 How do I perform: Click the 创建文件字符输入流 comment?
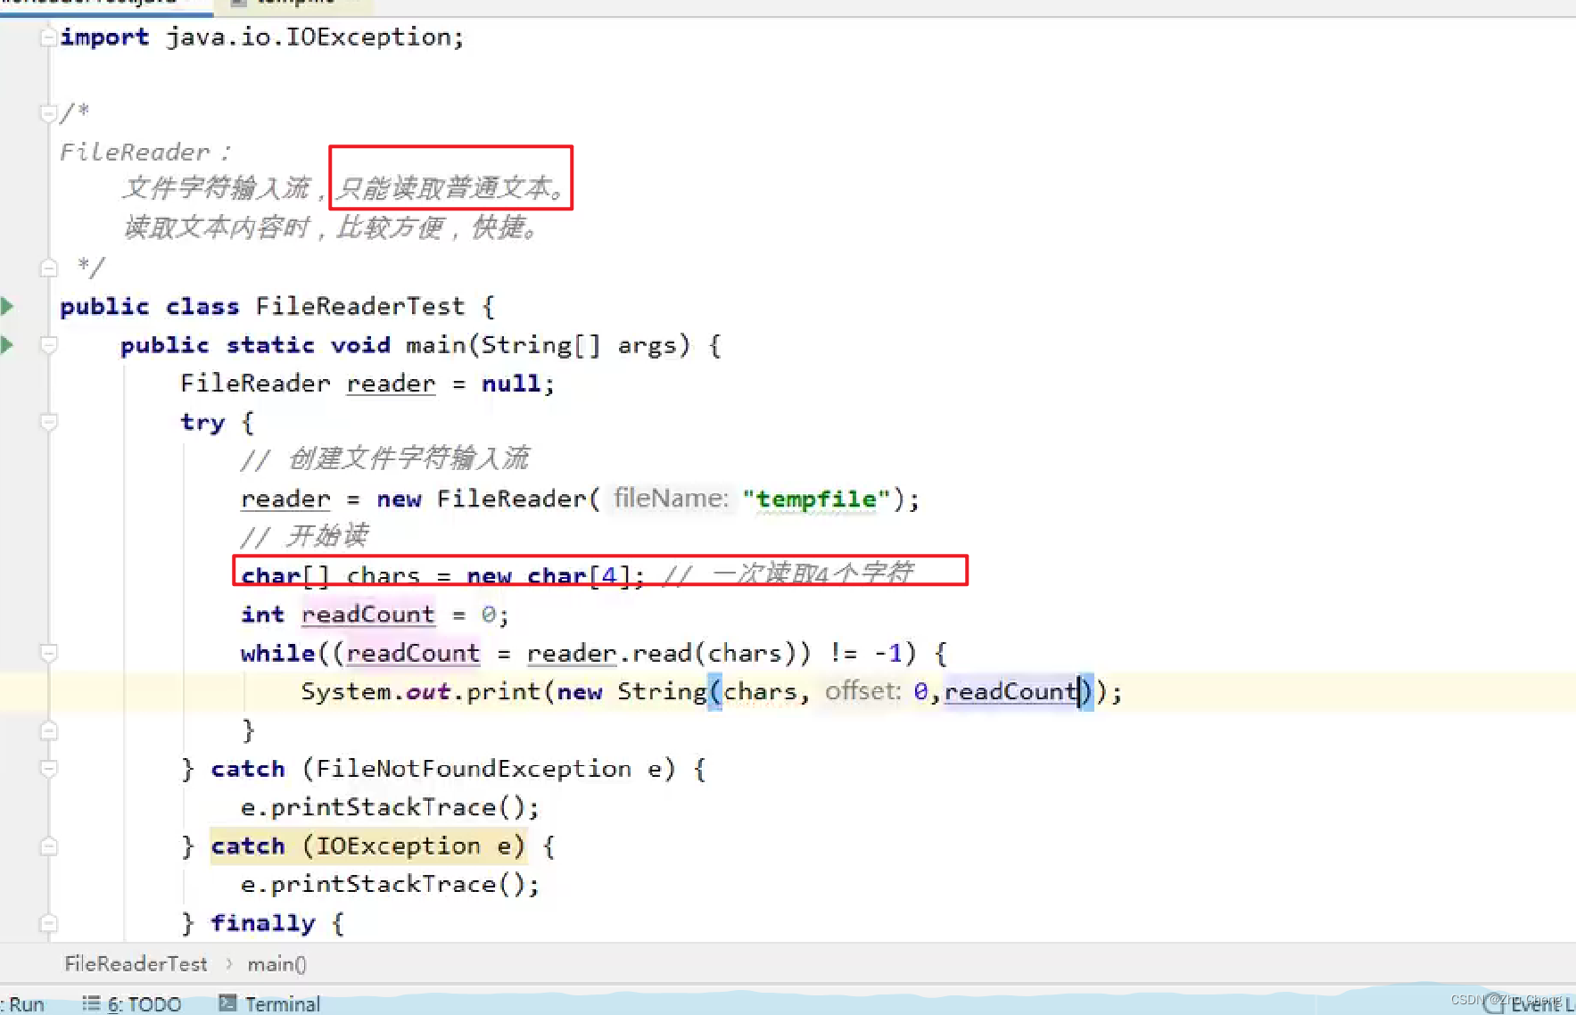[x=384, y=459]
